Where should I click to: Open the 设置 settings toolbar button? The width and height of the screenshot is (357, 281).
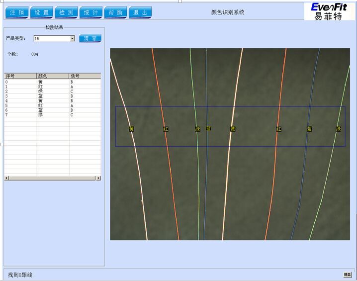click(x=41, y=12)
